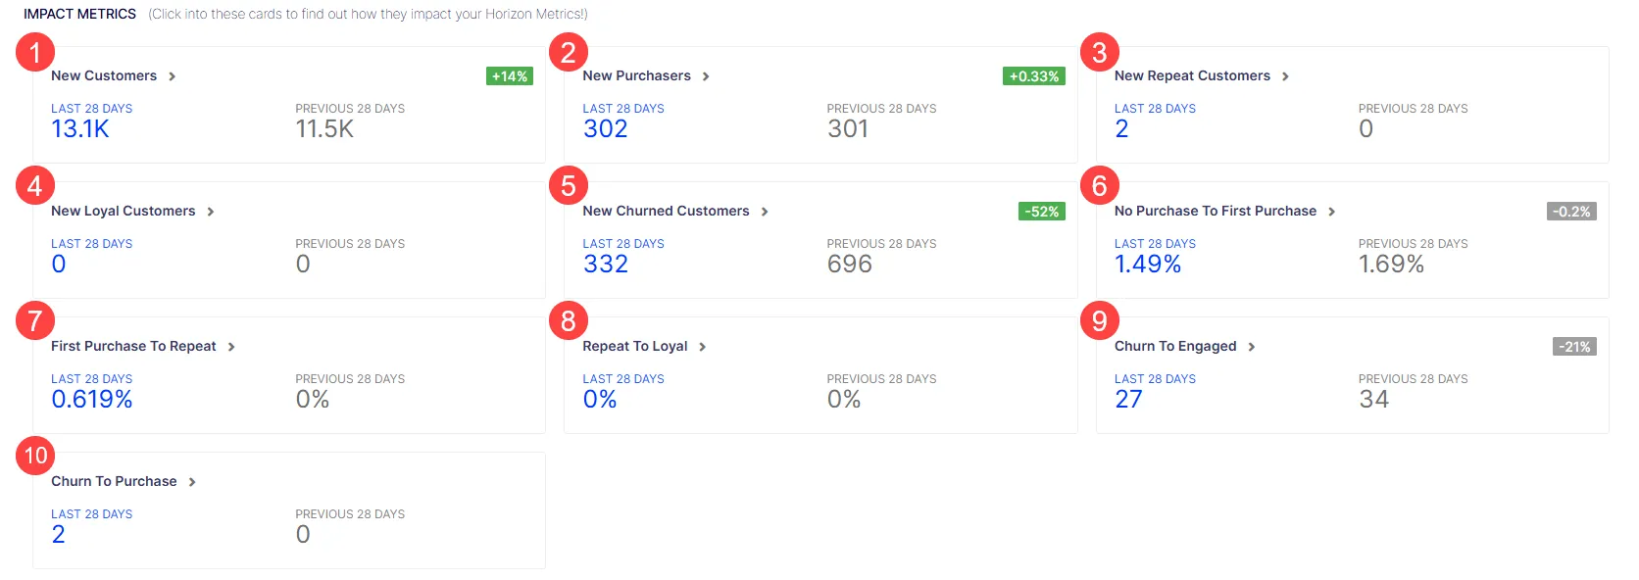
Task: Click the -0.2% gray badge
Action: [x=1572, y=212]
